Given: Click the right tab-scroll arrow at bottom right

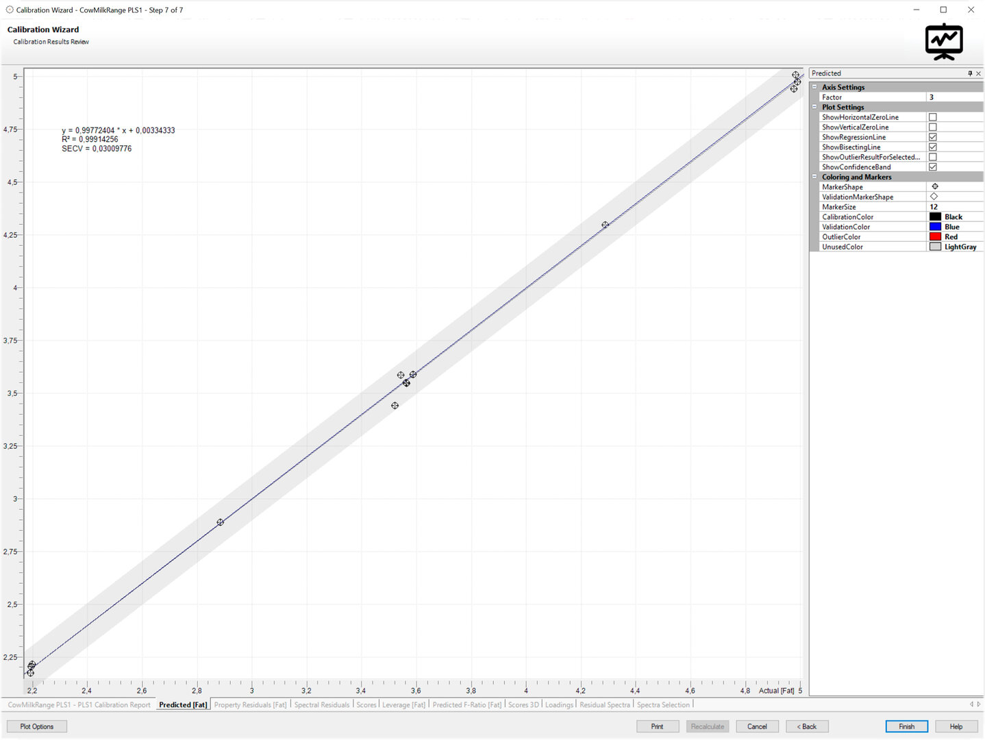Looking at the screenshot, I should (978, 704).
